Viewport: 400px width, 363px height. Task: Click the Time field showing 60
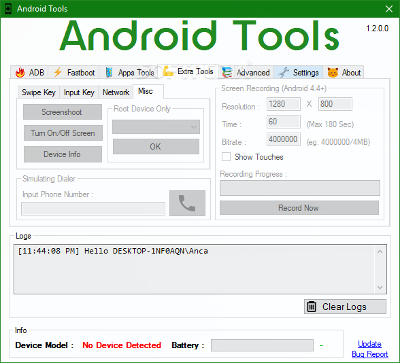point(284,122)
